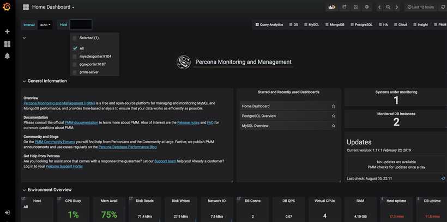Click the zoom out time range icon

tap(388, 7)
